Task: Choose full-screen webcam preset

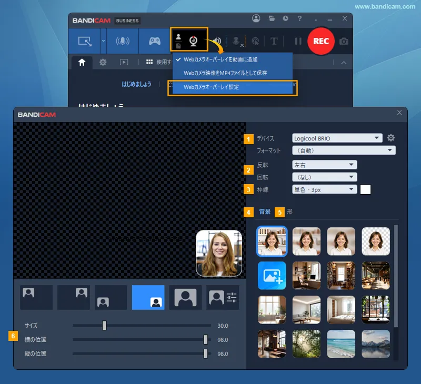Action: (x=185, y=297)
